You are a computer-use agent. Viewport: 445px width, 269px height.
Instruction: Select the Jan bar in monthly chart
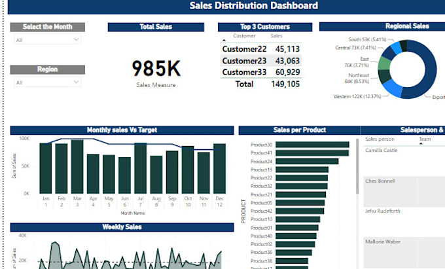[x=46, y=168]
